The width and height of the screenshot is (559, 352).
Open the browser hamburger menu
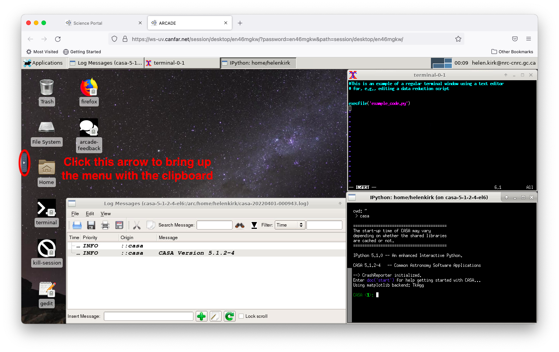(x=529, y=39)
